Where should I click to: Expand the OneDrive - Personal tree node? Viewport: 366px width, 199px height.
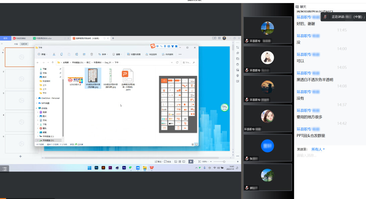(37, 98)
